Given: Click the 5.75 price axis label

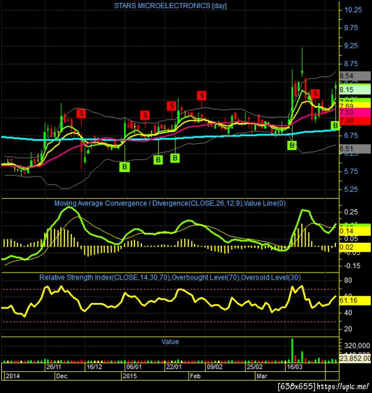Looking at the screenshot, I should pyautogui.click(x=351, y=171).
